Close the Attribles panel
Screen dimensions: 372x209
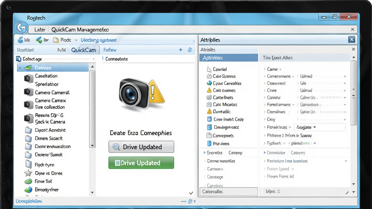[352, 40]
